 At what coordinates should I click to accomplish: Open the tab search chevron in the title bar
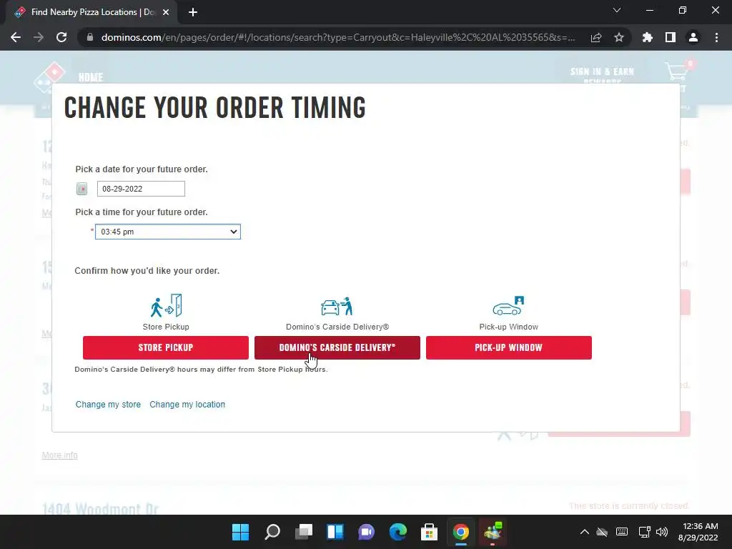[x=617, y=10]
